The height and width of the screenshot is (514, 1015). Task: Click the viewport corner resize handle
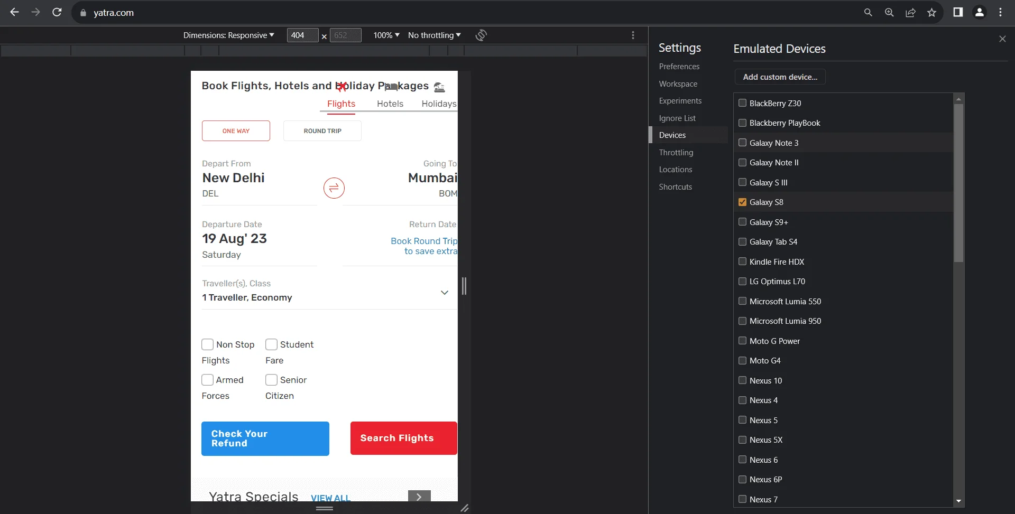(464, 508)
